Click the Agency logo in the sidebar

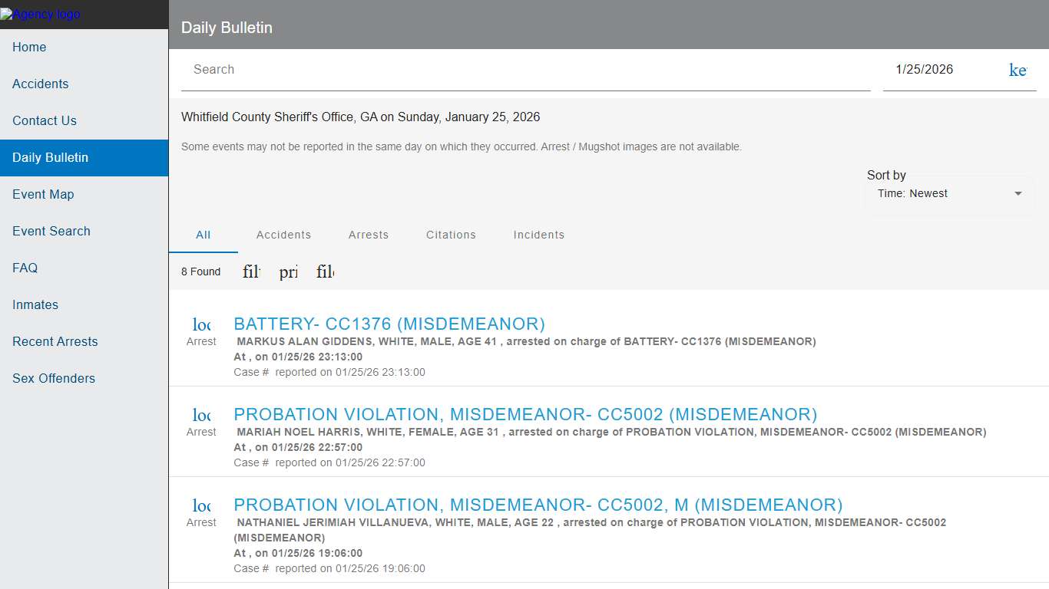(40, 13)
